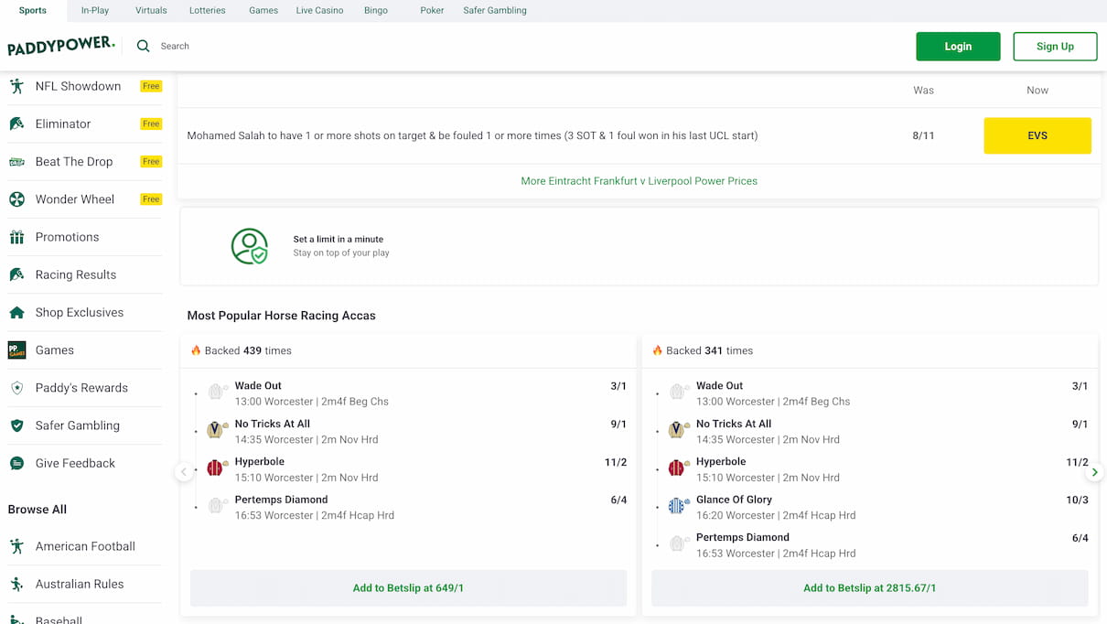Click the Sign Up button

click(x=1055, y=47)
